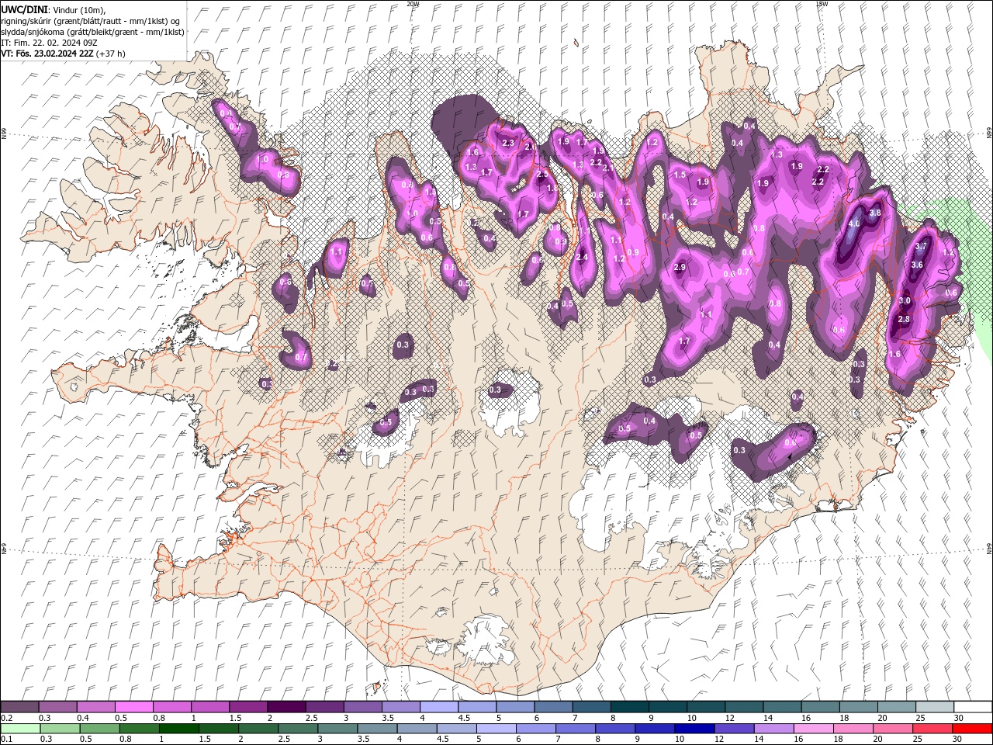Click the 'slydda/snjókoma' legend description line
The height and width of the screenshot is (745, 993).
pyautogui.click(x=93, y=32)
